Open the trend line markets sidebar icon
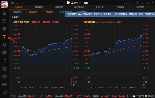 [4, 29]
